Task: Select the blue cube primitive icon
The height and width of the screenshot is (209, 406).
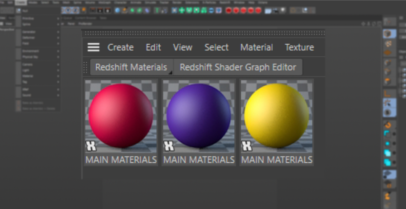Action: pyautogui.click(x=118, y=10)
